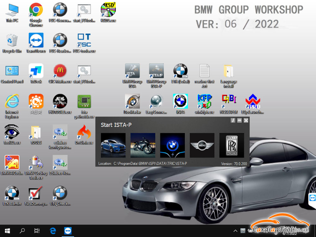Select BMW i electric thumbnail
316x237 pixels.
(172, 145)
